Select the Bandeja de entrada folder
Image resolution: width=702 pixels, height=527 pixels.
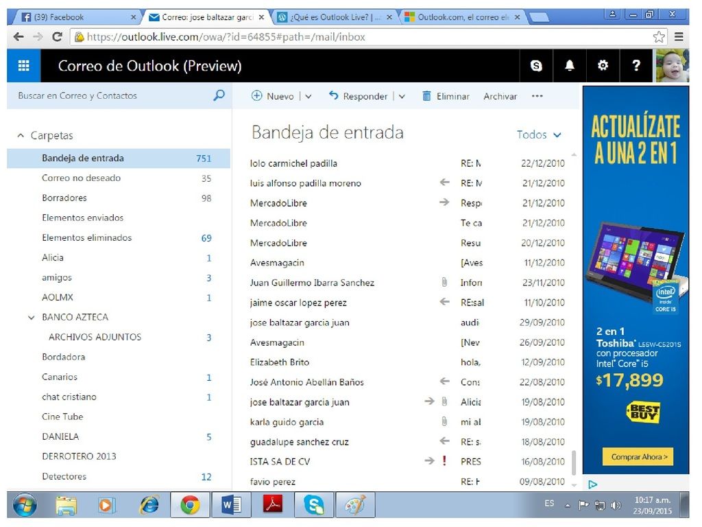pyautogui.click(x=119, y=159)
